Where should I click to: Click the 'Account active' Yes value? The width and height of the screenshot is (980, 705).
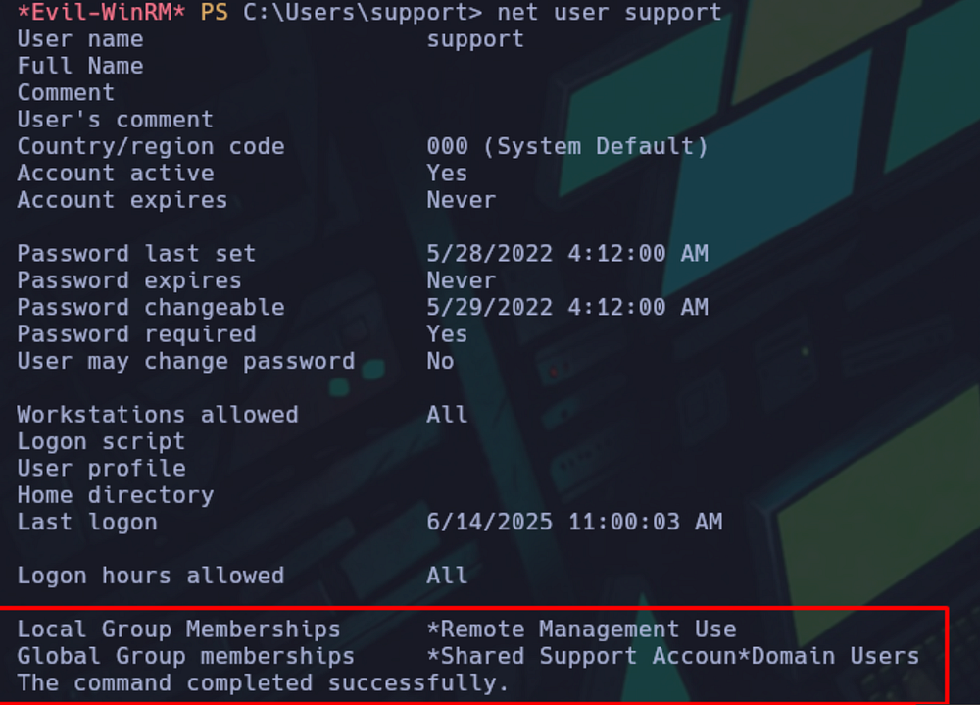pyautogui.click(x=447, y=174)
